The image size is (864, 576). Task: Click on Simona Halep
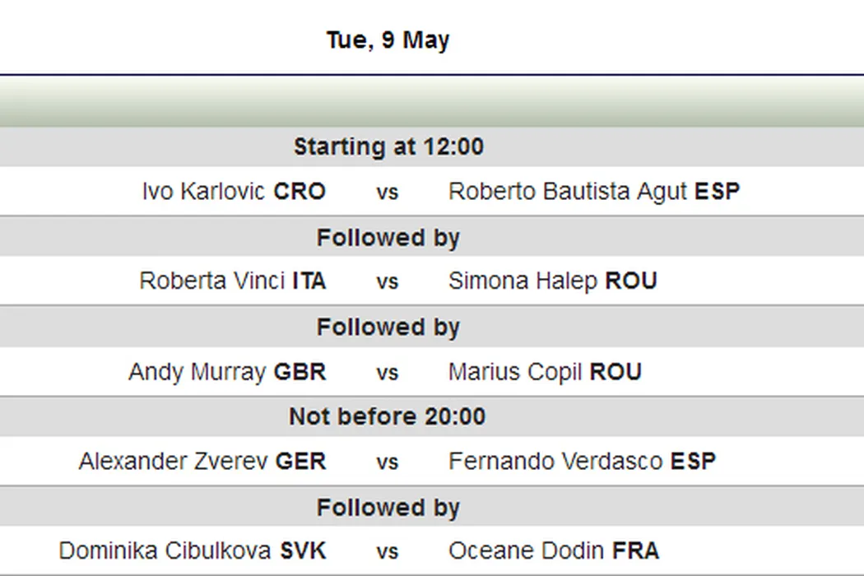[523, 281]
